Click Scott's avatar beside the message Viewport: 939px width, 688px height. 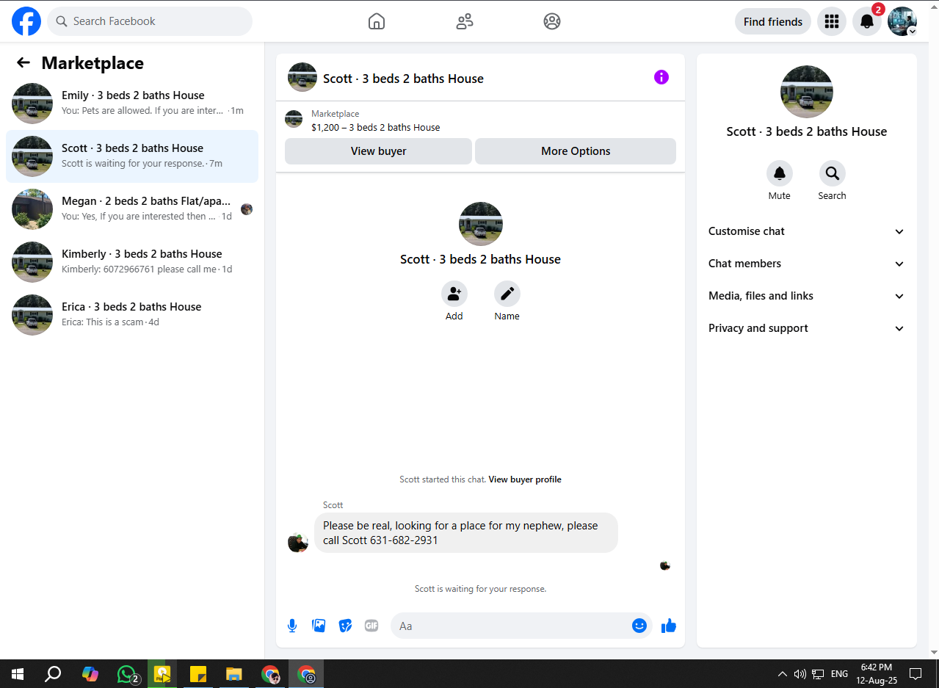[x=297, y=543]
